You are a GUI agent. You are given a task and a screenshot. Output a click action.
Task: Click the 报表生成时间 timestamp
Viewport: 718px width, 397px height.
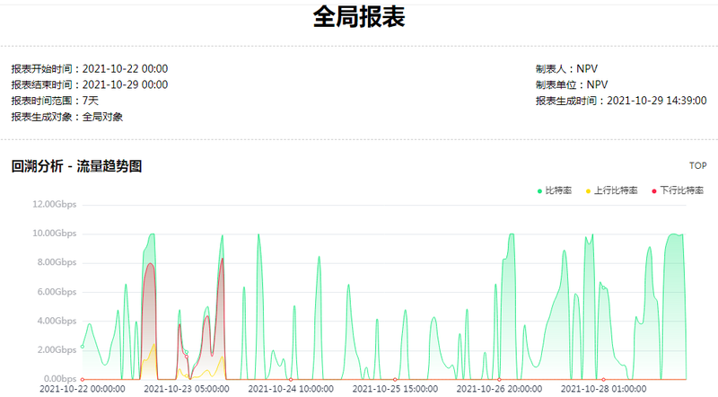pyautogui.click(x=657, y=101)
